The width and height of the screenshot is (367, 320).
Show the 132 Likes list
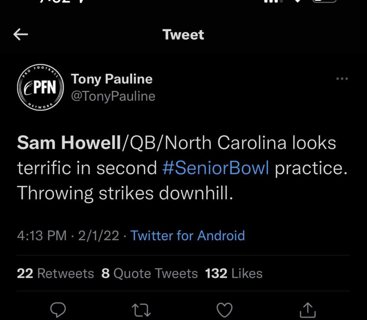233,273
